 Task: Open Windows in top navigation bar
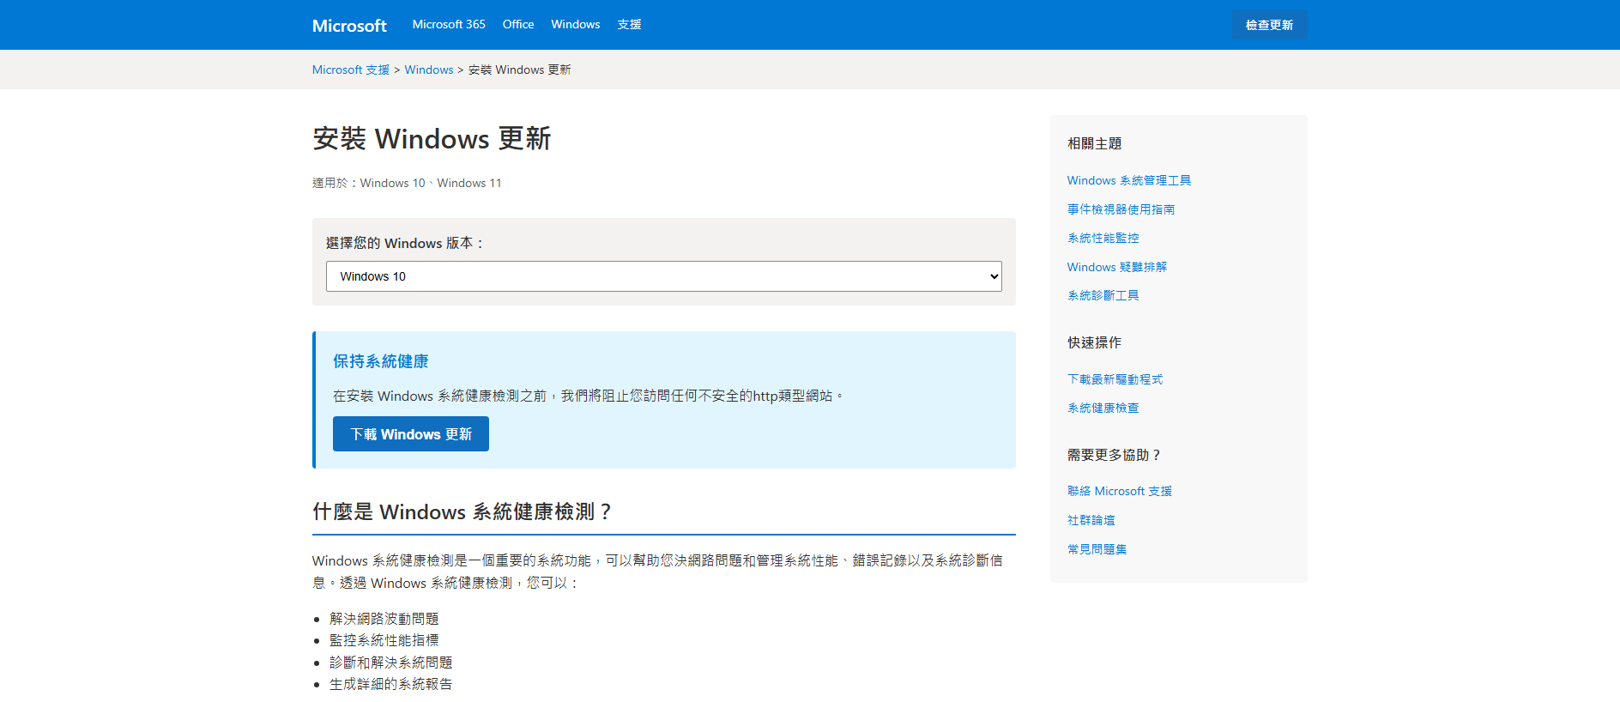(x=576, y=24)
